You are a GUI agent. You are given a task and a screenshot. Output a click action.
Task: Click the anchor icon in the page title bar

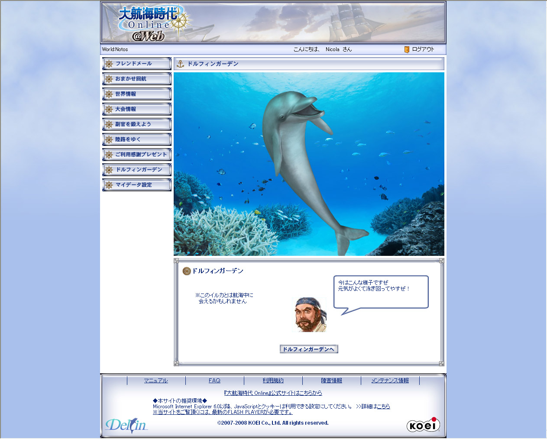(x=181, y=64)
